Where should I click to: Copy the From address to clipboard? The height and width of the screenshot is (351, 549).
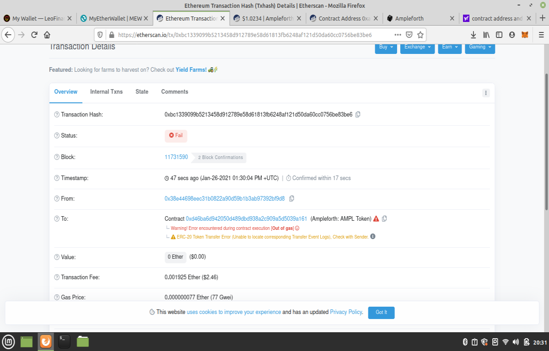click(291, 198)
